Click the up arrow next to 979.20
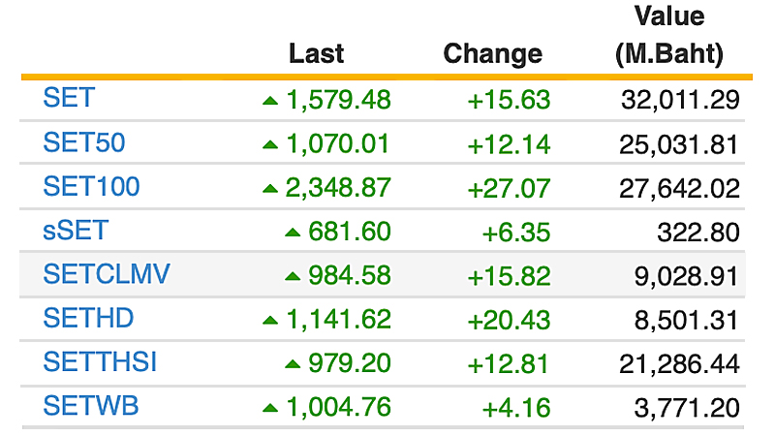The width and height of the screenshot is (775, 436). [x=292, y=364]
